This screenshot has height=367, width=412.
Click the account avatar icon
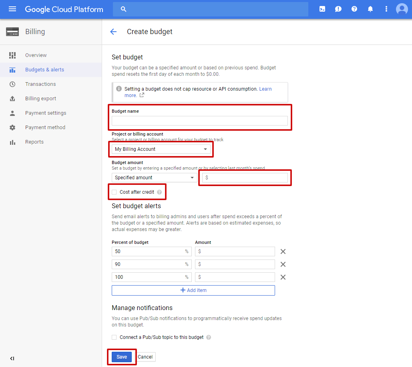click(402, 9)
